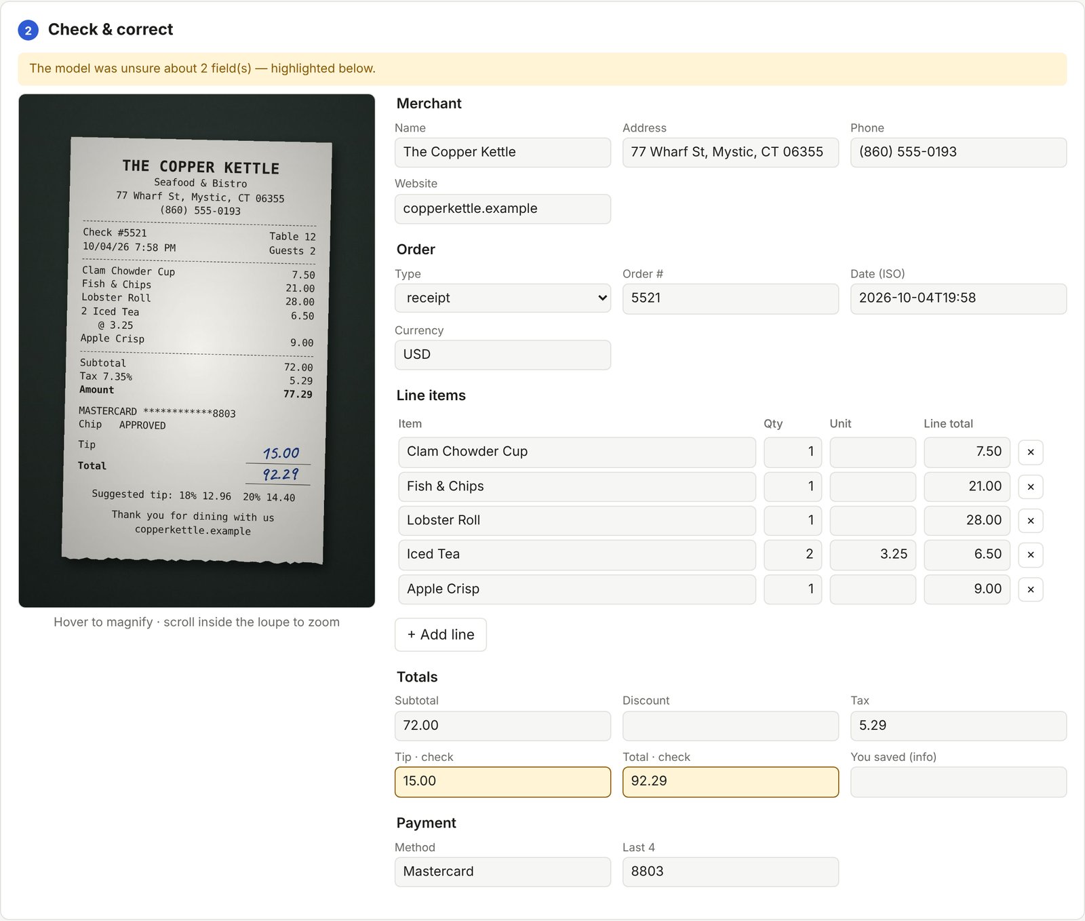Edit the payment Method field
1085x921 pixels.
502,872
